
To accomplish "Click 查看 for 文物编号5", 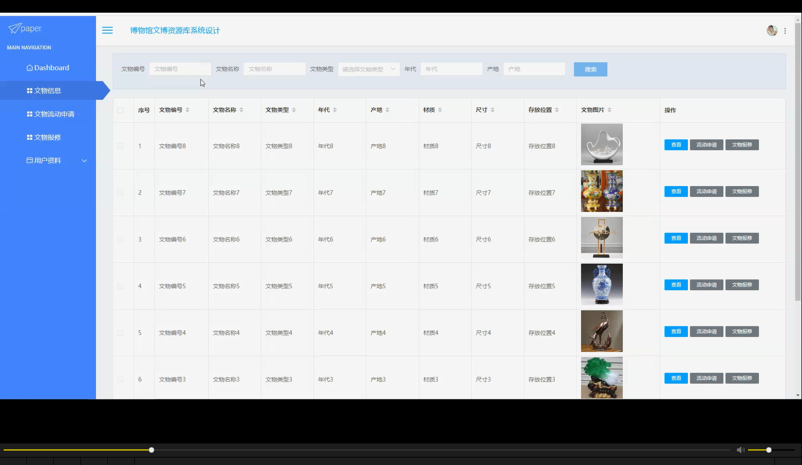I will click(676, 285).
